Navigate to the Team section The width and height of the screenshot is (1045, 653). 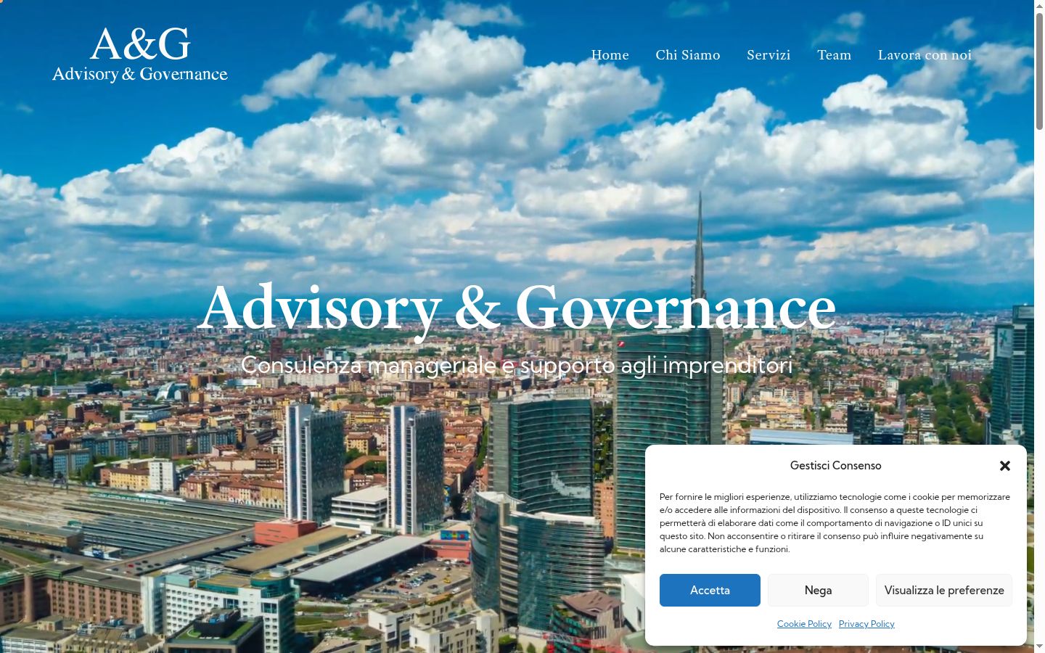[x=835, y=55]
